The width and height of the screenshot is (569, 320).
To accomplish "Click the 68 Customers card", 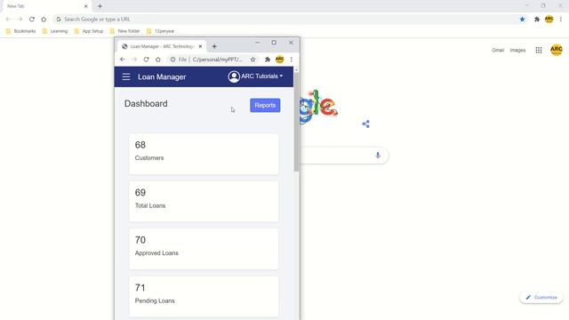I will coord(204,154).
